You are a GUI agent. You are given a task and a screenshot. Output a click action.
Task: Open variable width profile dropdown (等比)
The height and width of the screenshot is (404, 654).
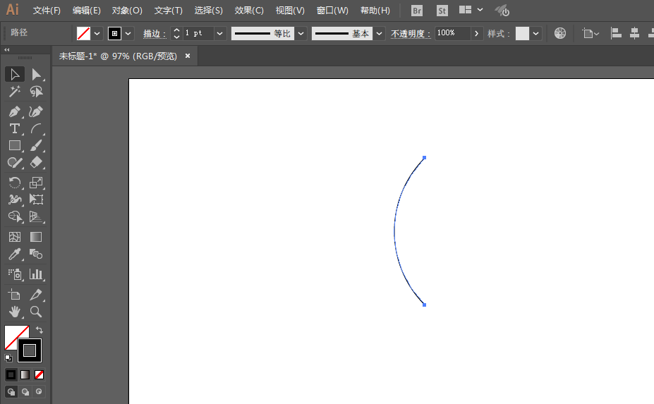[301, 33]
